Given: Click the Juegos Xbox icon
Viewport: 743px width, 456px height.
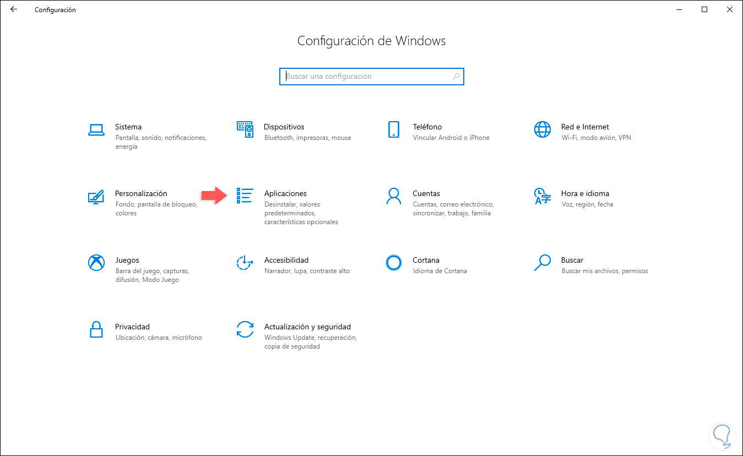Looking at the screenshot, I should coord(96,263).
